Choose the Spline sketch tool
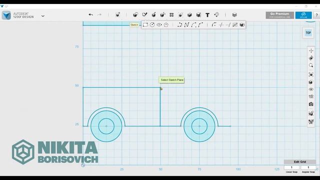 click(186, 24)
